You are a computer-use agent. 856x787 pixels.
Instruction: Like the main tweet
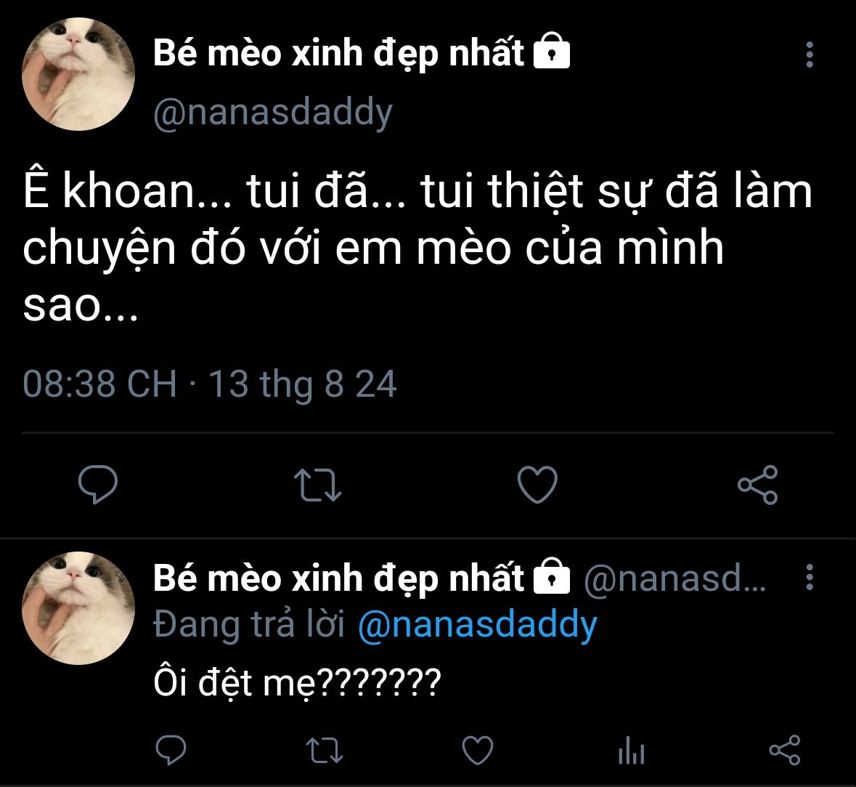[x=537, y=484]
